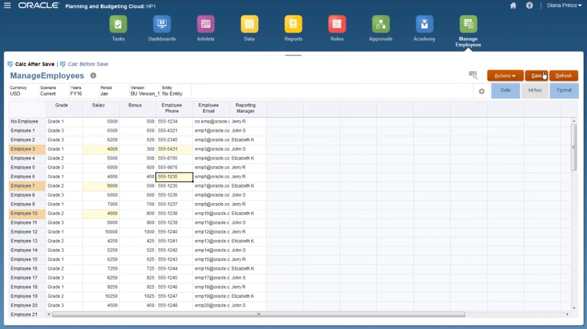Image resolution: width=587 pixels, height=329 pixels.
Task: Switch to the Format tab
Action: [x=564, y=90]
